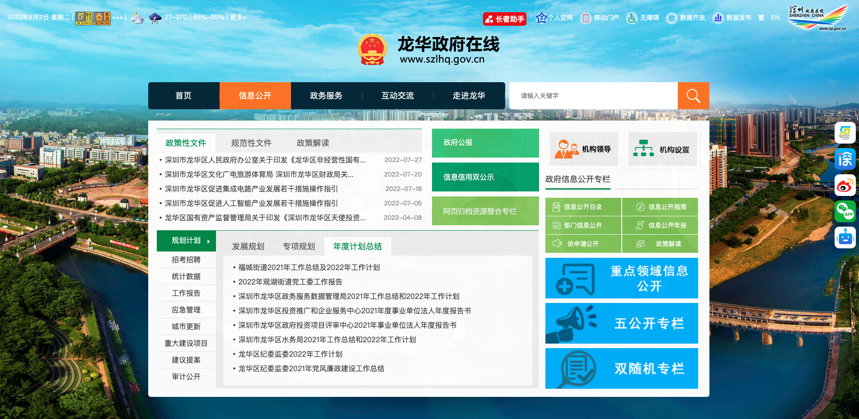Open 信息公开年报 in the green grid
Screen dimensions: 859x419
[x=660, y=225]
